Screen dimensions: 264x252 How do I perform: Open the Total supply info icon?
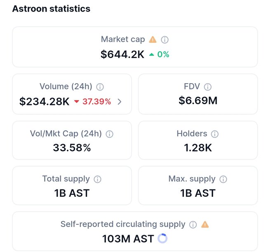(97, 179)
